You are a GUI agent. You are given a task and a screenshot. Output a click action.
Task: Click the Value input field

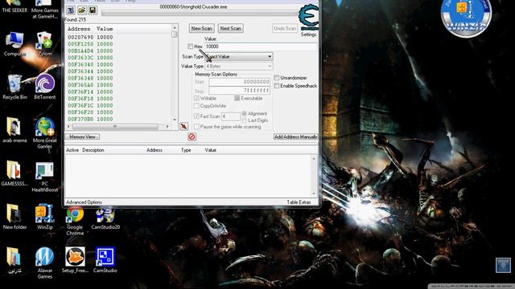(261, 47)
